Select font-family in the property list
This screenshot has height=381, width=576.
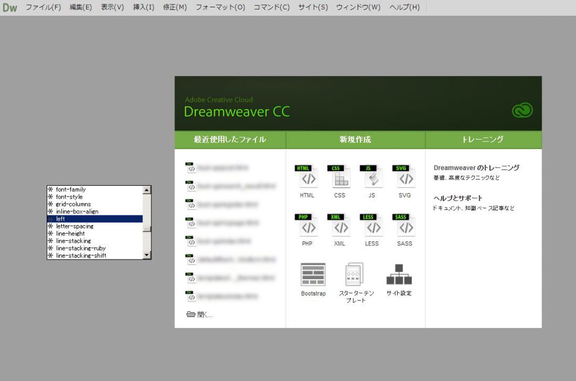tap(94, 190)
